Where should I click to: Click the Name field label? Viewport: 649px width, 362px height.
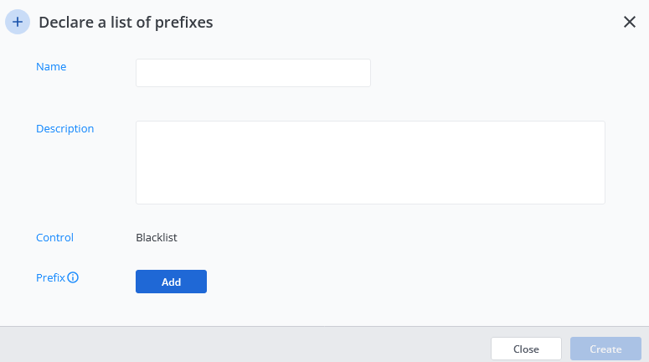[51, 67]
